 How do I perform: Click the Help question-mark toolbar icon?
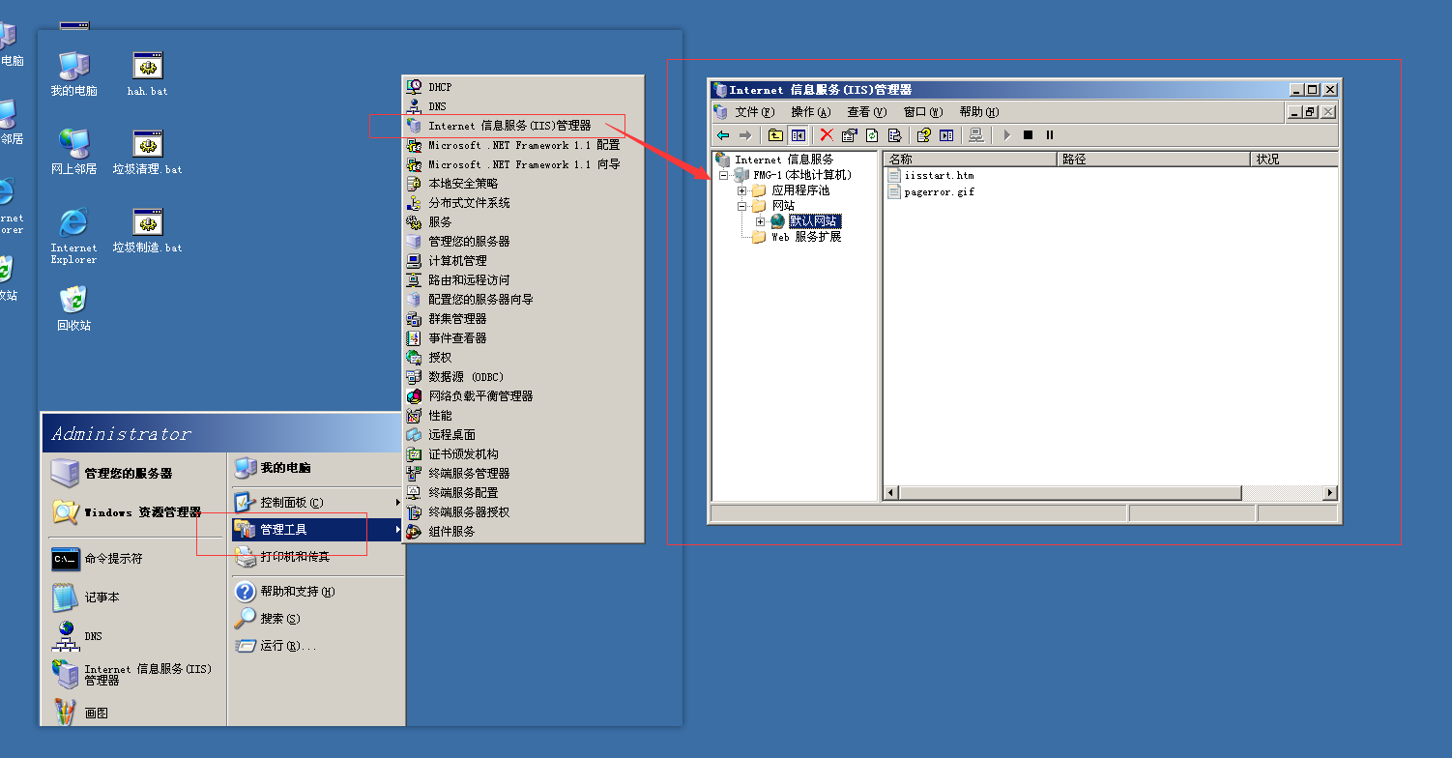[924, 135]
